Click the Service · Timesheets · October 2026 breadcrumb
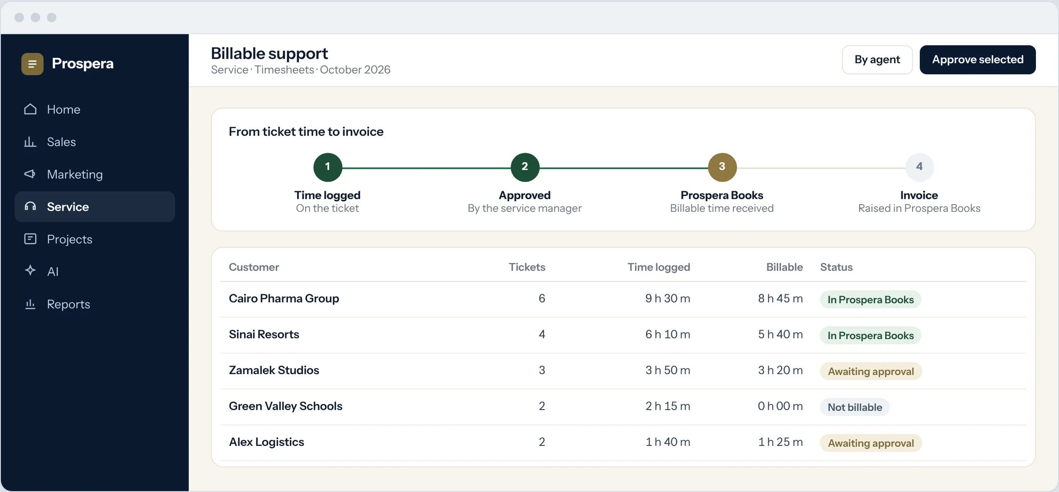Viewport: 1059px width, 492px height. (300, 70)
